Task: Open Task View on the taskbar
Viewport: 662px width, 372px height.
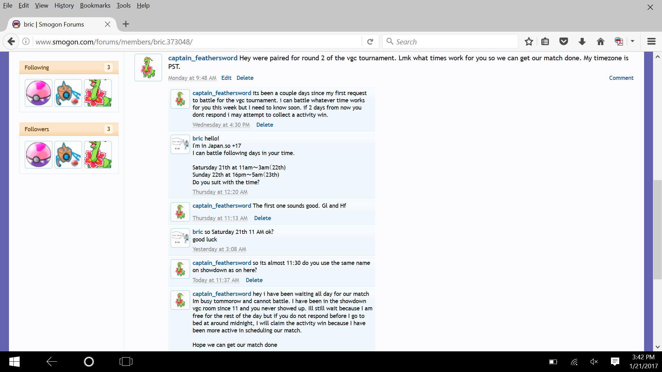Action: click(126, 362)
